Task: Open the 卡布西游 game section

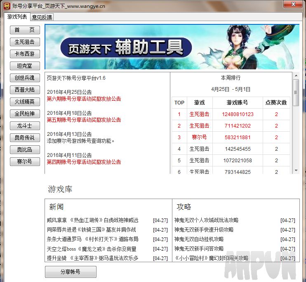Action: (25, 54)
